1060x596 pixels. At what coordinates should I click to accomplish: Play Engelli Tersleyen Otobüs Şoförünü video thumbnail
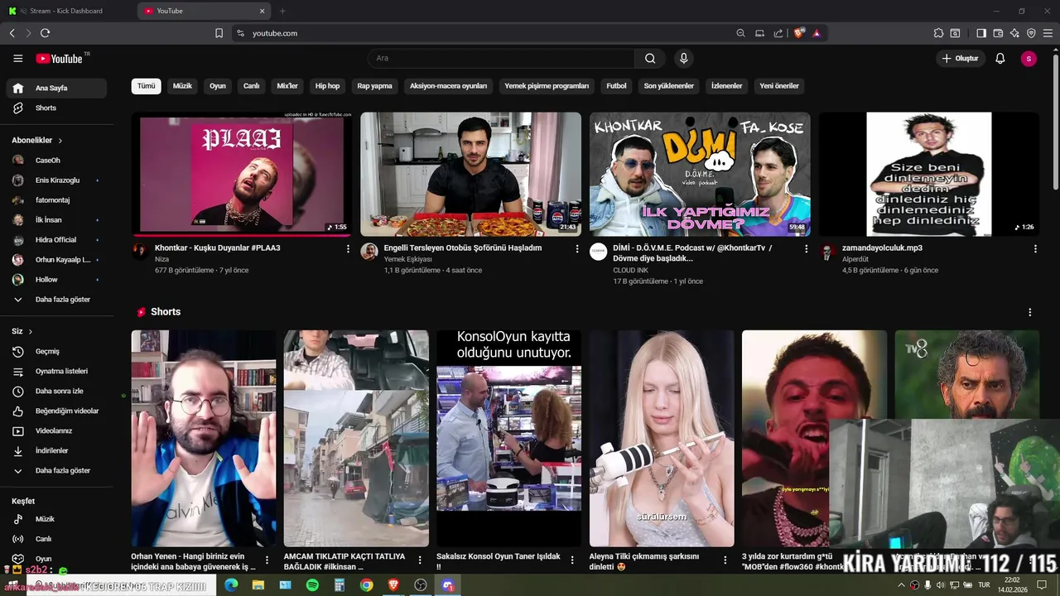pyautogui.click(x=470, y=175)
